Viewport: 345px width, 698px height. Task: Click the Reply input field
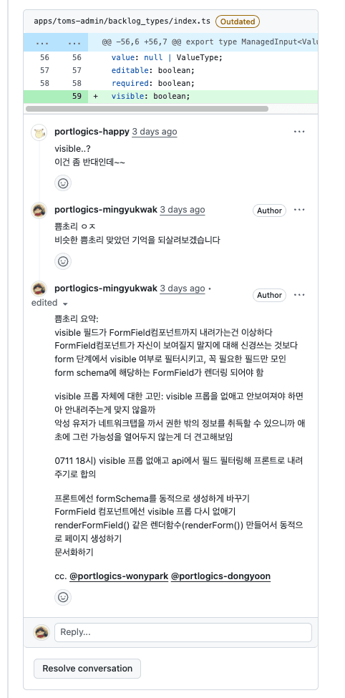pyautogui.click(x=183, y=632)
